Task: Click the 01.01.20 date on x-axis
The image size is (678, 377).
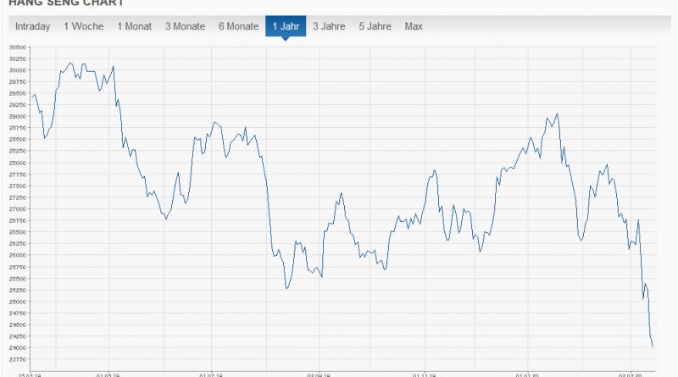Action: (x=527, y=374)
